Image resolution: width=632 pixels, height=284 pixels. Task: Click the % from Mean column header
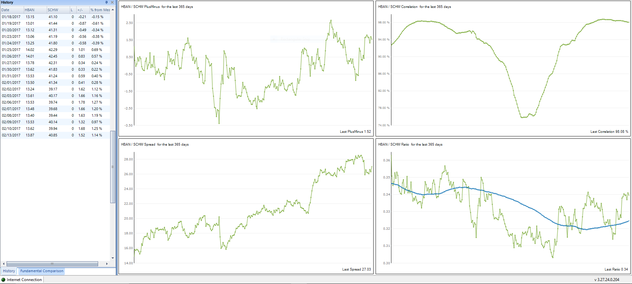pyautogui.click(x=100, y=10)
